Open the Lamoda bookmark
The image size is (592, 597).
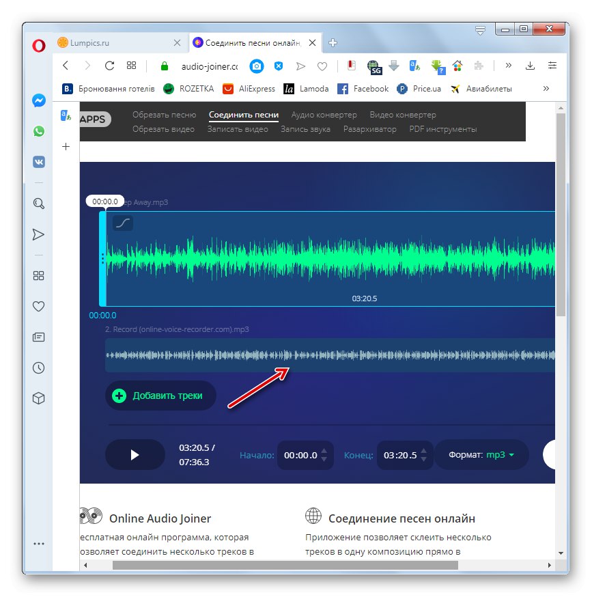(x=306, y=89)
